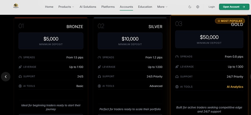Click the star in the Most Popular badge

(219, 21)
